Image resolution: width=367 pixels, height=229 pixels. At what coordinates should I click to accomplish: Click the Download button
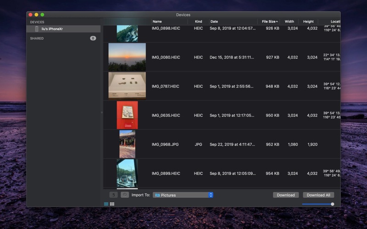pyautogui.click(x=286, y=195)
